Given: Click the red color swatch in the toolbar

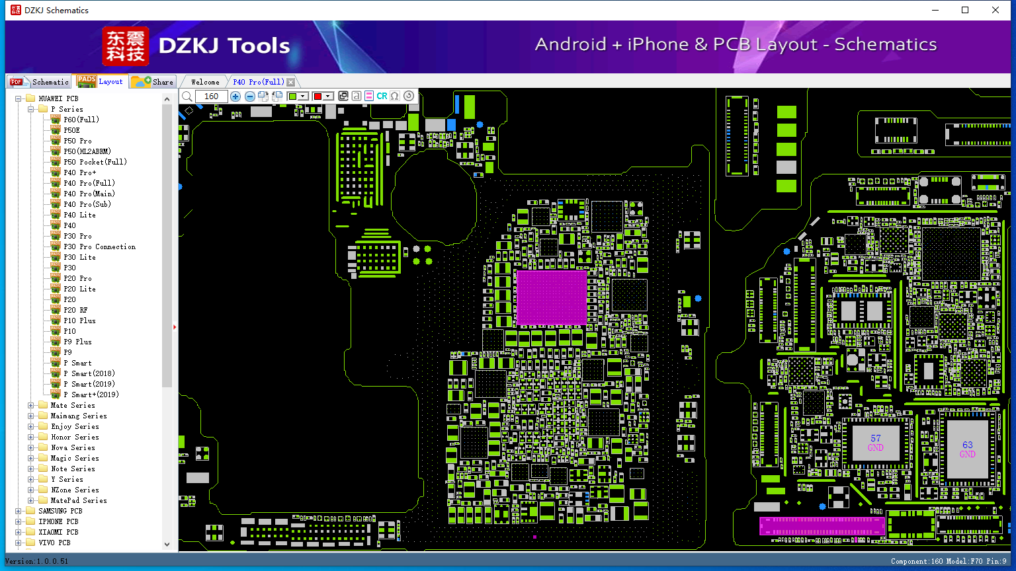Looking at the screenshot, I should pos(317,96).
